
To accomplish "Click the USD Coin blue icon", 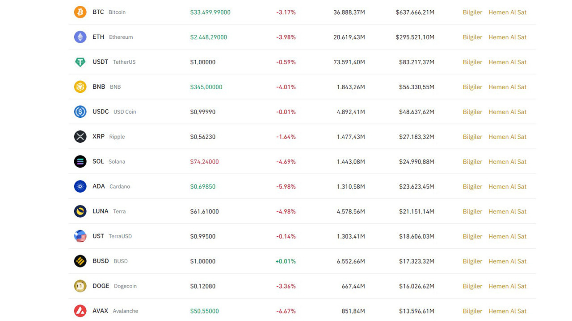I will [80, 112].
